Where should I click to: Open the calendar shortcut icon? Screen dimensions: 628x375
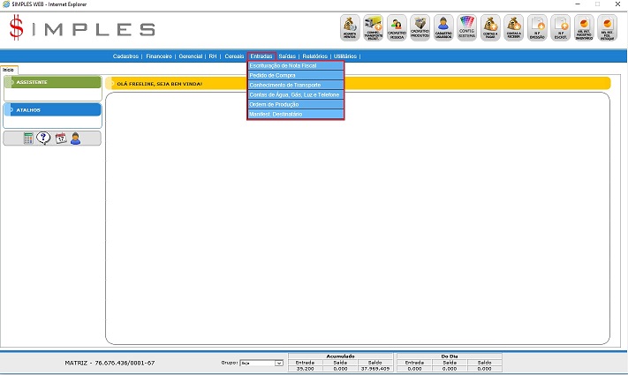(x=60, y=138)
